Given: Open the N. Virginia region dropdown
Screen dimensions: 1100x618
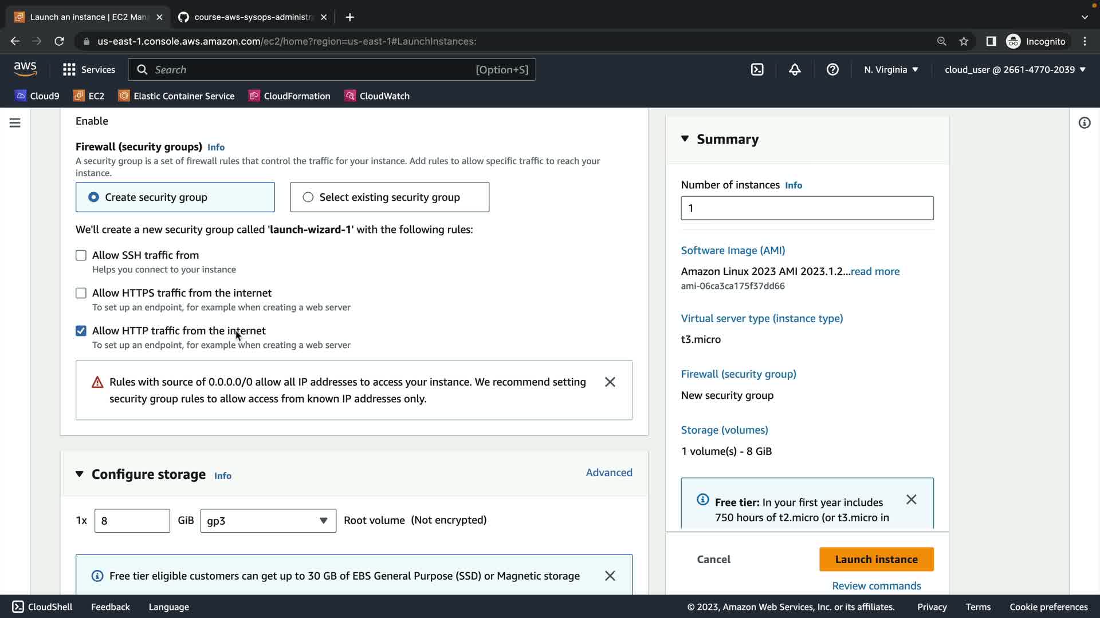Looking at the screenshot, I should [x=891, y=69].
